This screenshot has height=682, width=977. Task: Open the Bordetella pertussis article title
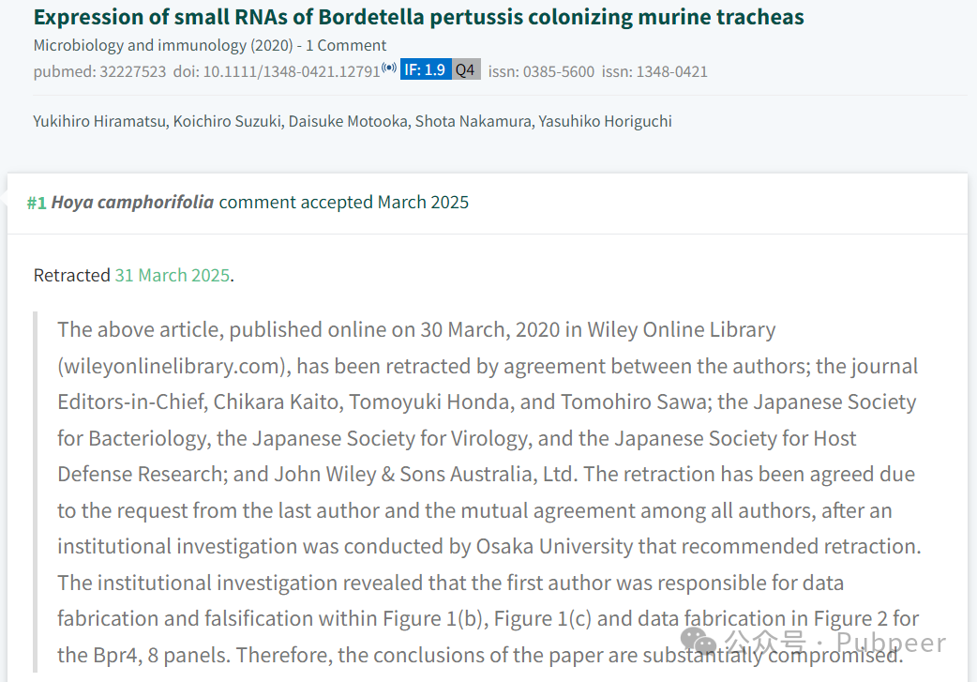tap(419, 17)
